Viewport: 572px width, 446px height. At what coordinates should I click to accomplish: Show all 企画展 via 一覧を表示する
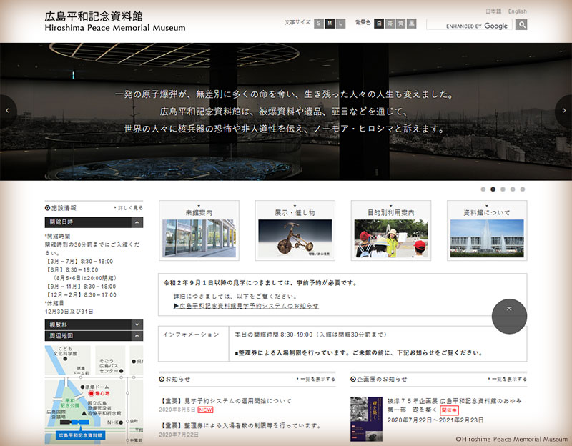[508, 380]
